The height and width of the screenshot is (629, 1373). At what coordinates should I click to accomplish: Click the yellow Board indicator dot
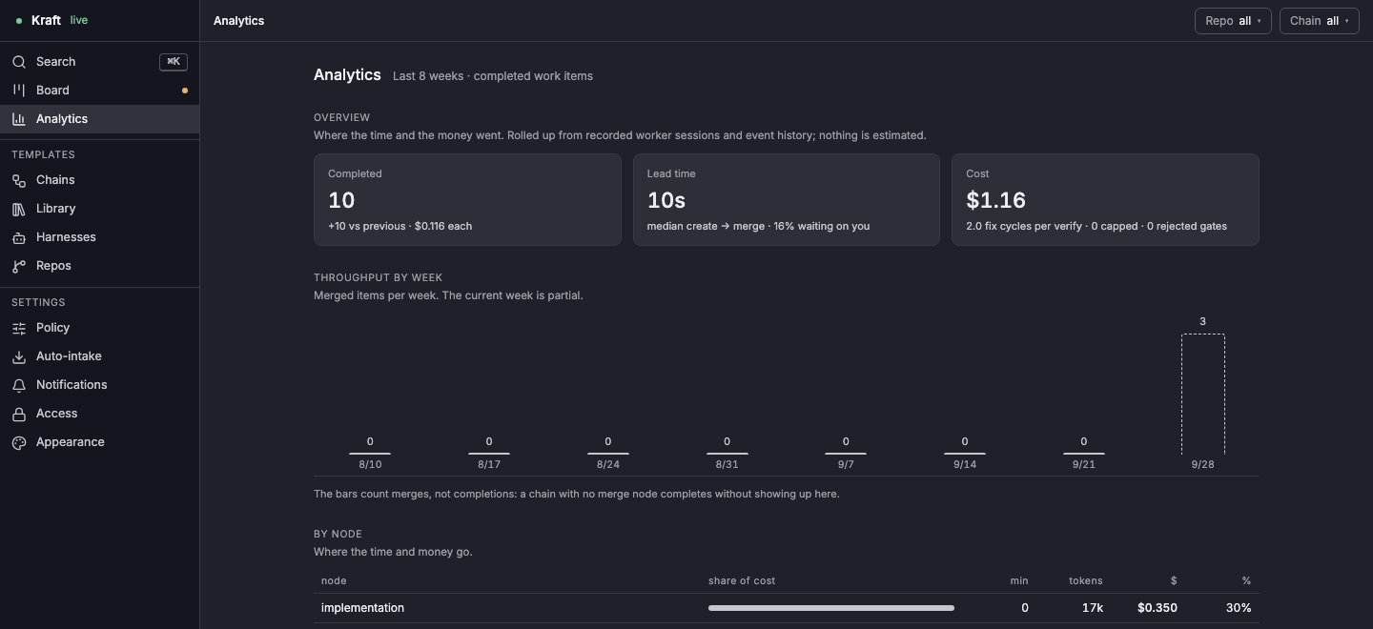pos(185,91)
